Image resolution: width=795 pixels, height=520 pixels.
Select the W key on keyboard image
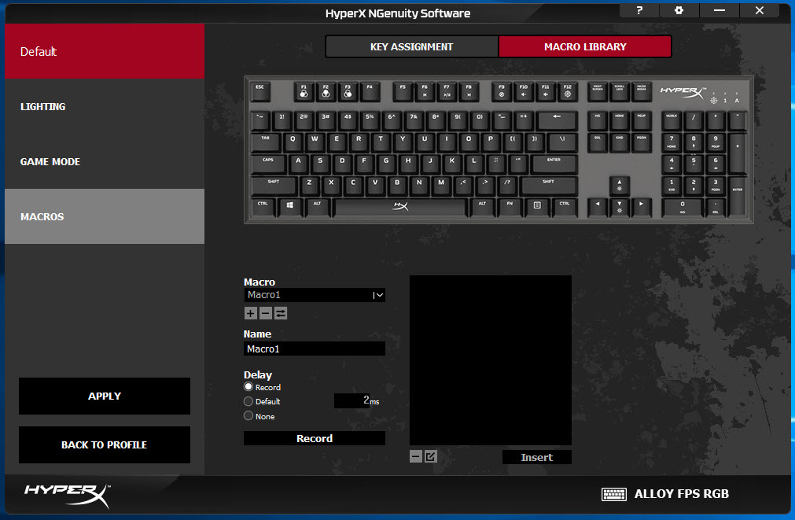tap(315, 142)
